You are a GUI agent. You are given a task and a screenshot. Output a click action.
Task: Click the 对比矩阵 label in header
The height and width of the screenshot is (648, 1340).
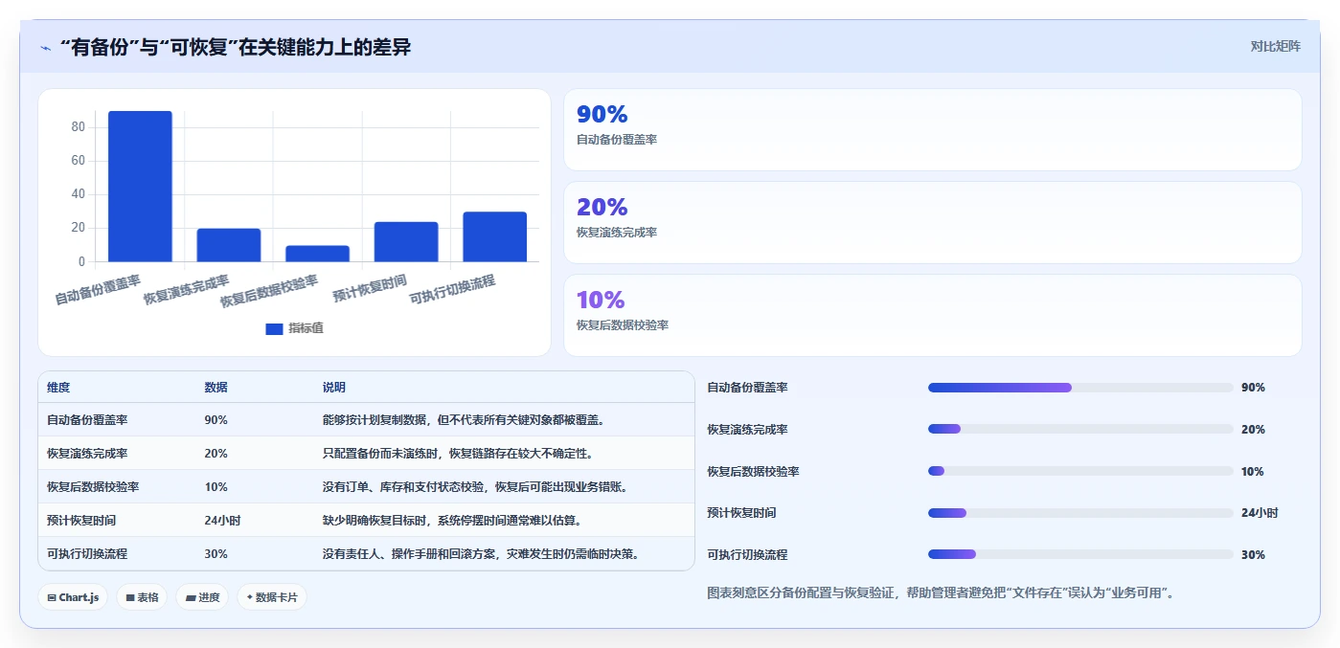coord(1275,46)
